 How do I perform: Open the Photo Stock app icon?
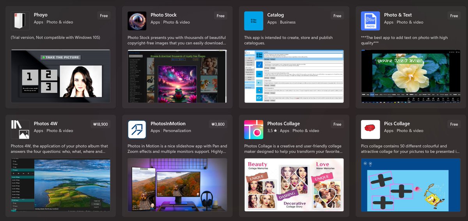137,21
